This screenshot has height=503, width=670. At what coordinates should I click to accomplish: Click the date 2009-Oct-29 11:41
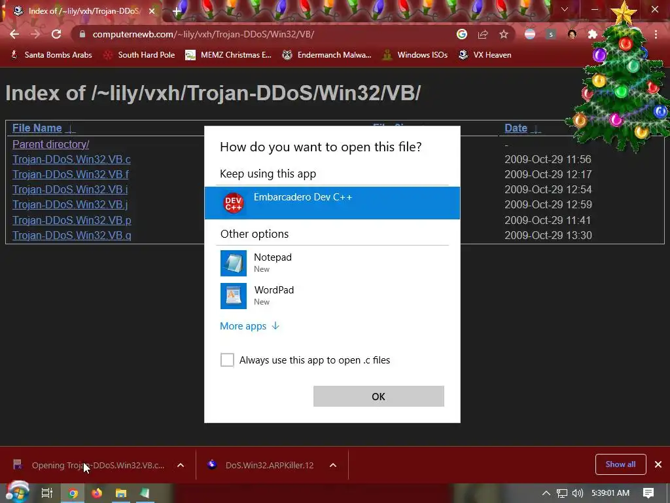point(548,220)
